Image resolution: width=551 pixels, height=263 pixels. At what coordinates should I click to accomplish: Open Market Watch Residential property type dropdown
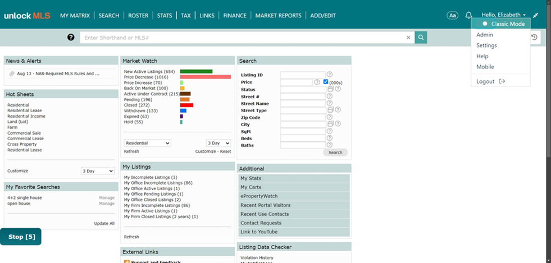148,143
